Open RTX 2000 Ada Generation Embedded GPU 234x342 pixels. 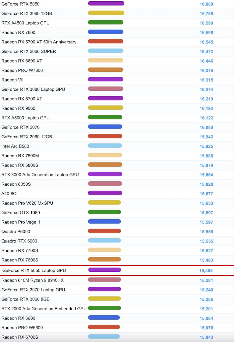click(44, 309)
